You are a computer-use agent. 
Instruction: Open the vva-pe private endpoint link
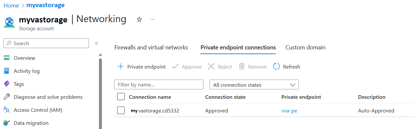(x=289, y=111)
